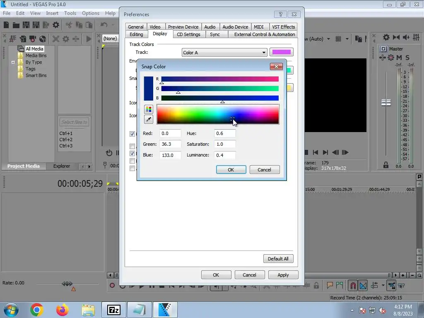424x318 pixels.
Task: Click the Capture Video camera icon
Action: pyautogui.click(x=33, y=39)
